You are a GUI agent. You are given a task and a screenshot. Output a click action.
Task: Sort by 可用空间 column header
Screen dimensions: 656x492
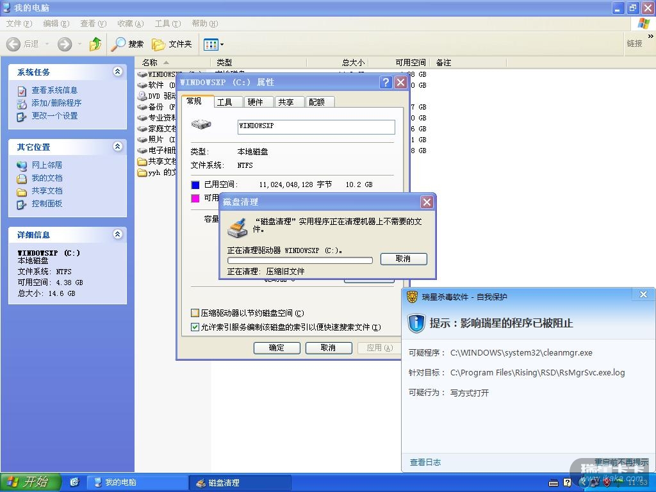(x=398, y=63)
